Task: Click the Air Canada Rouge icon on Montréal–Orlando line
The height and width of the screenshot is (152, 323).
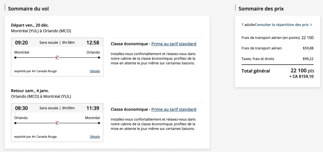Action: [57, 57]
